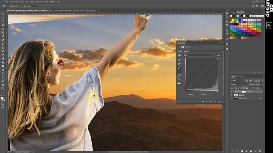Open the Filter menu
The image size is (273, 153).
[38, 2]
